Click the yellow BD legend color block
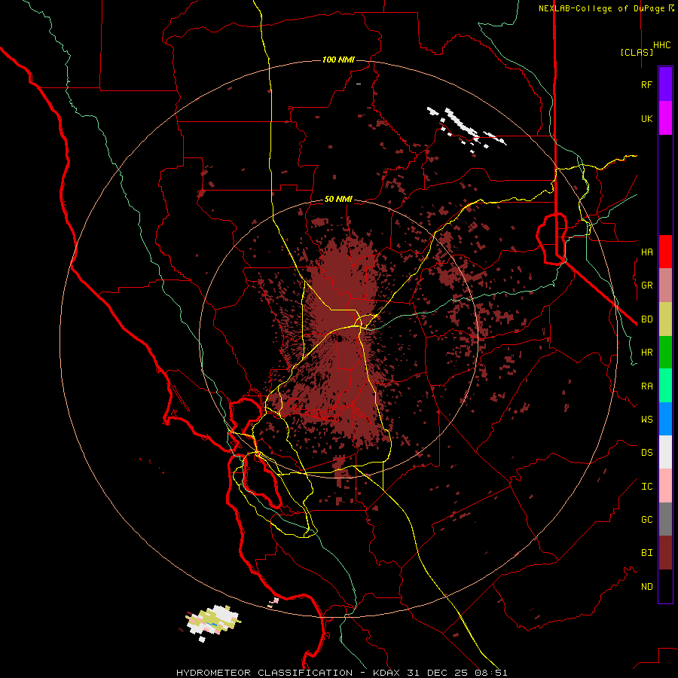The height and width of the screenshot is (678, 678). coord(665,319)
